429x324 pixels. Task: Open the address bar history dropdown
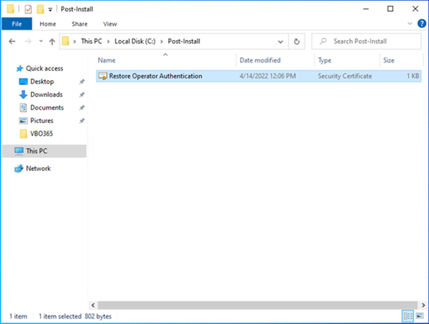click(x=280, y=41)
